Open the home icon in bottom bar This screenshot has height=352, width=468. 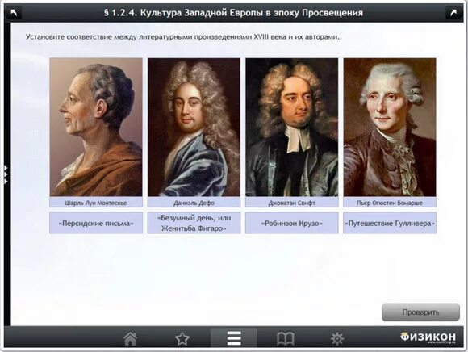(131, 338)
